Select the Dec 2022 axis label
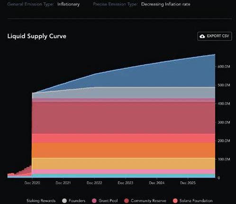This screenshot has width=236, height=204. pos(94,183)
